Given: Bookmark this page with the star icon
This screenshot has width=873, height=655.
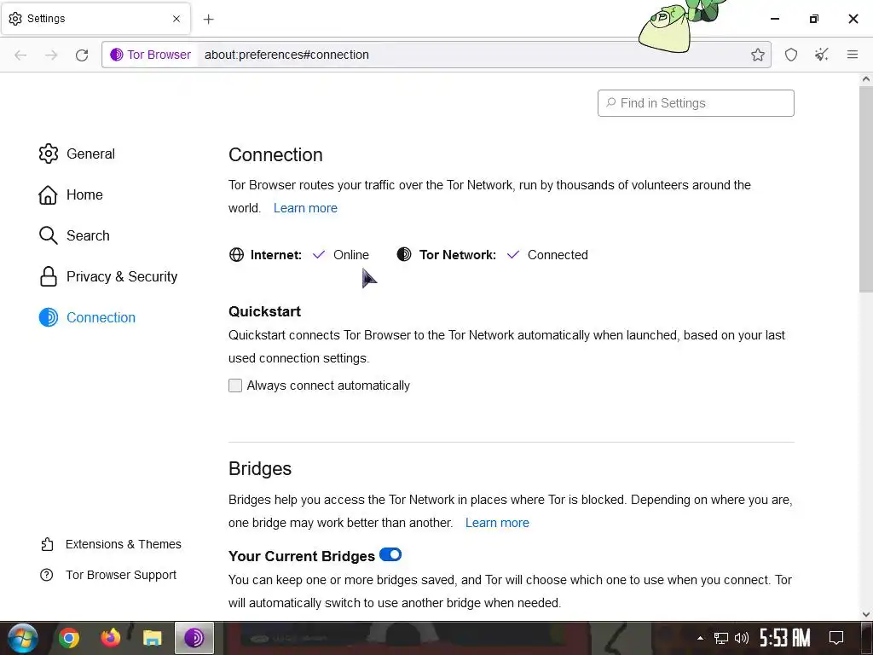Looking at the screenshot, I should tap(757, 55).
